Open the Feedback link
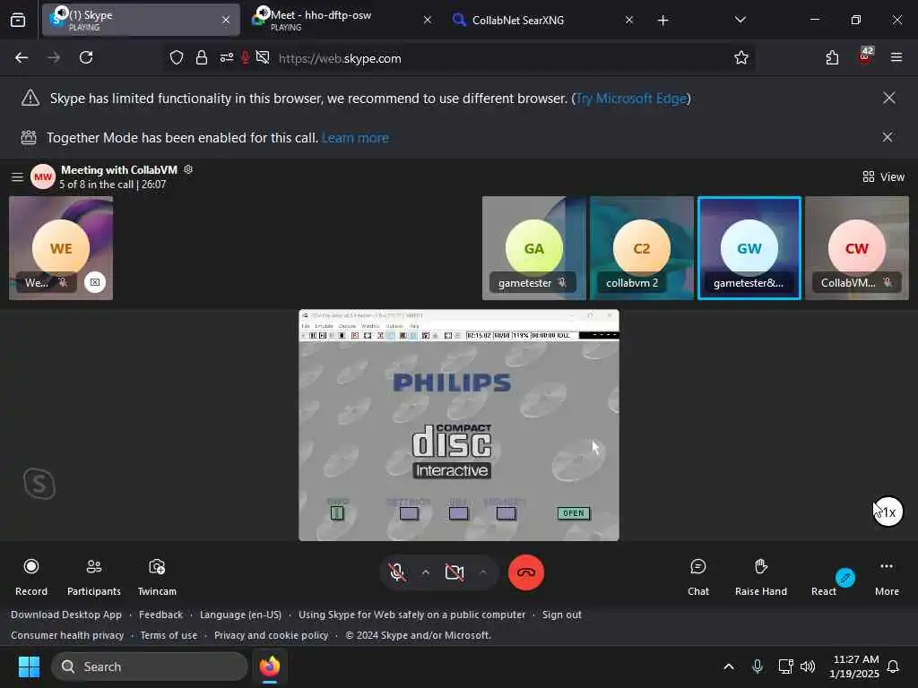 pyautogui.click(x=161, y=615)
